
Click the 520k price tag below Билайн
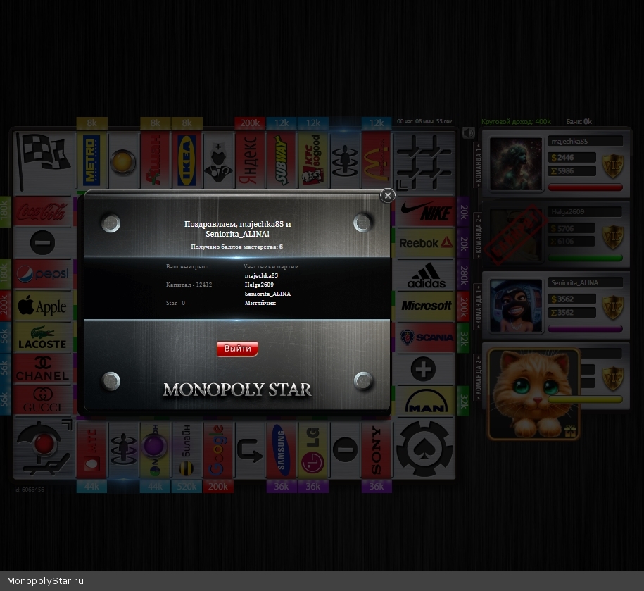click(187, 486)
